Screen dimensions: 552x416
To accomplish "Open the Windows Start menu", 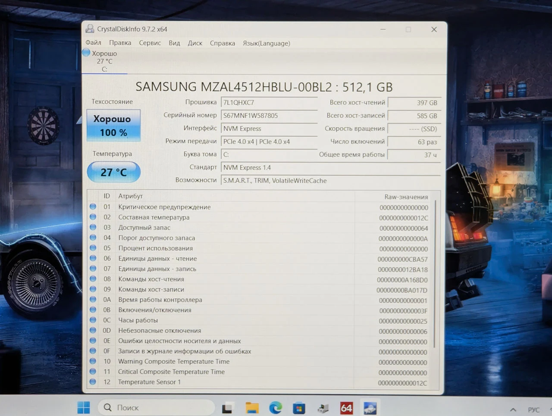I will [x=84, y=407].
